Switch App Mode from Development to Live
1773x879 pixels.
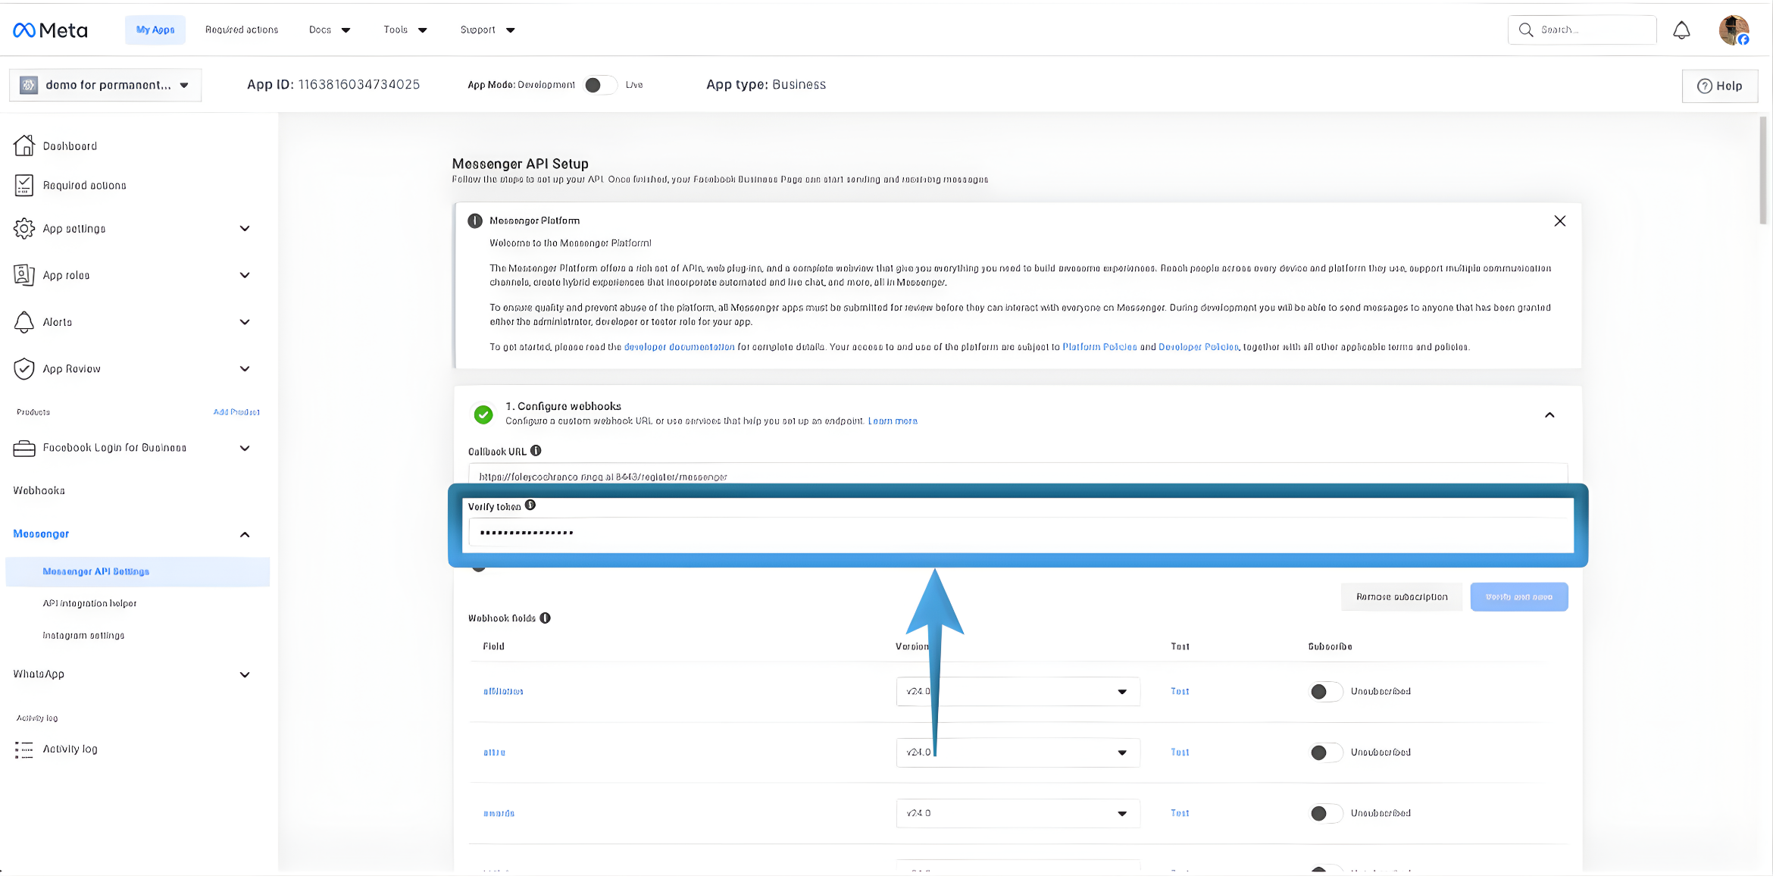(x=601, y=85)
